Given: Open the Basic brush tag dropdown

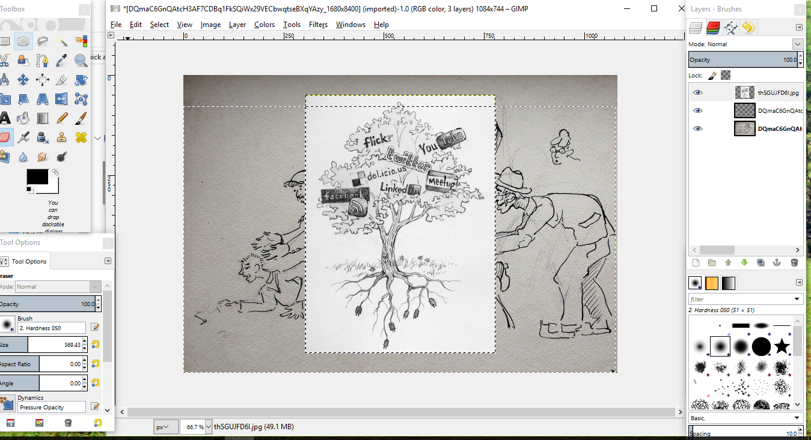Looking at the screenshot, I should [x=797, y=418].
